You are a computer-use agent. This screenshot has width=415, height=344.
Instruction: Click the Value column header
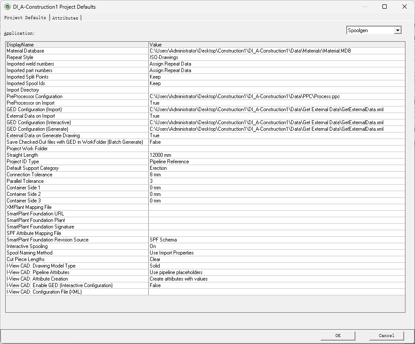[276, 45]
